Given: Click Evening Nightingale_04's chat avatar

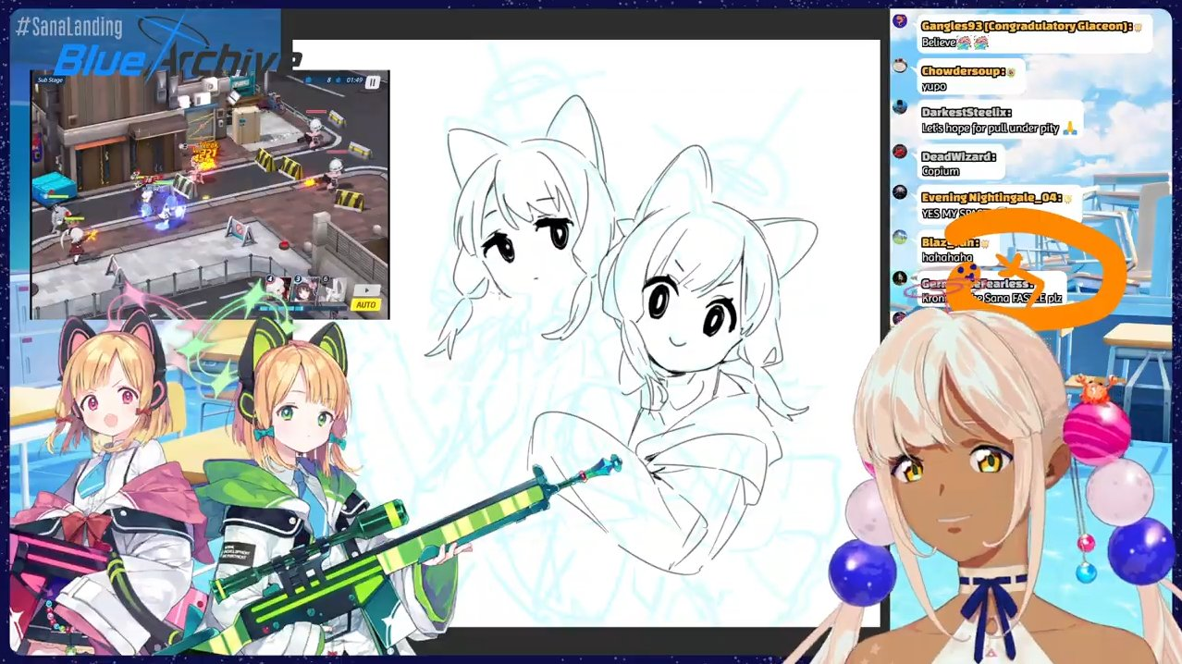Looking at the screenshot, I should (900, 192).
